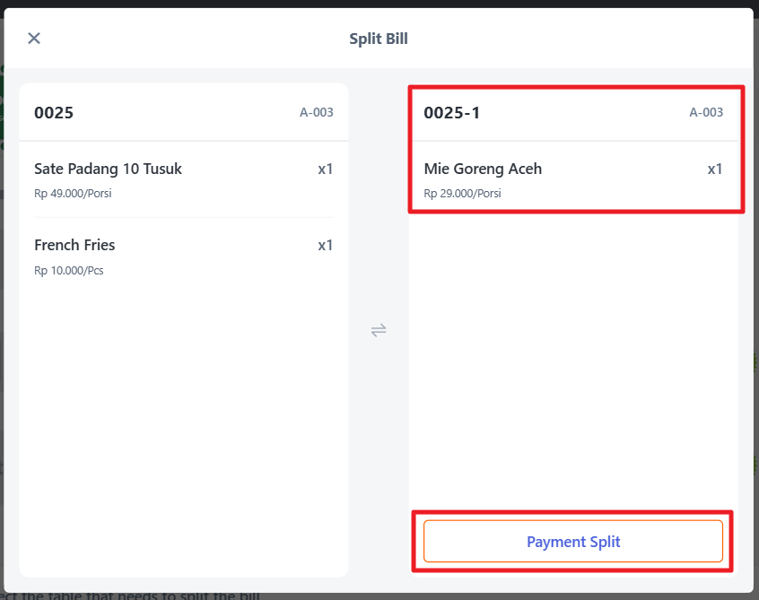Click the Split Bill dialog title

(379, 39)
